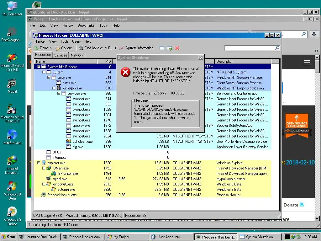Open MiniBrowser desktop shortcut
The height and width of the screenshot is (241, 321).
tap(12, 137)
